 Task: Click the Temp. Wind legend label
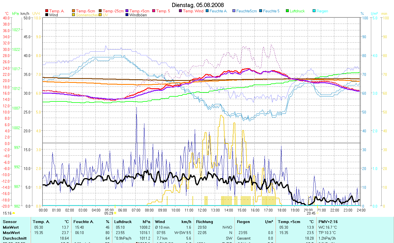point(193,11)
